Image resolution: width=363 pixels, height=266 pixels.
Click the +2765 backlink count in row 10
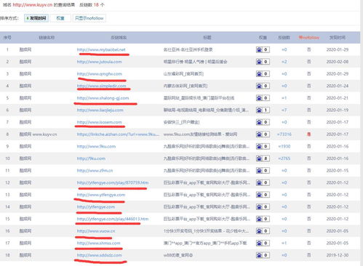tap(284, 158)
